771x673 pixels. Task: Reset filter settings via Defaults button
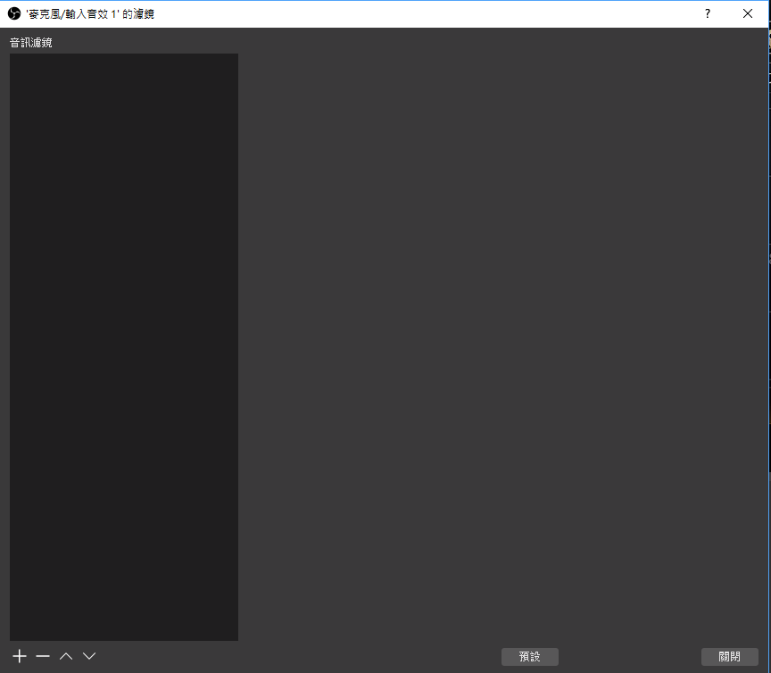[529, 656]
